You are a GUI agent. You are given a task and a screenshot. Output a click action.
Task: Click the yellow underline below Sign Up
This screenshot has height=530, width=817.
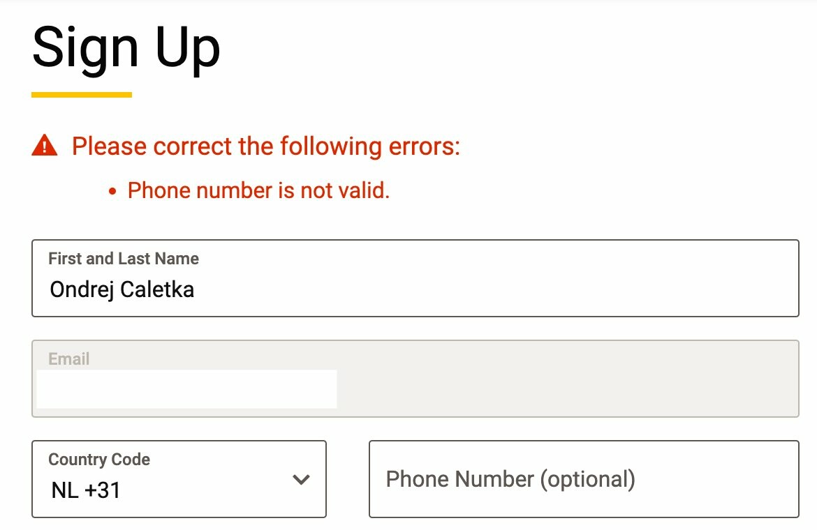click(82, 95)
